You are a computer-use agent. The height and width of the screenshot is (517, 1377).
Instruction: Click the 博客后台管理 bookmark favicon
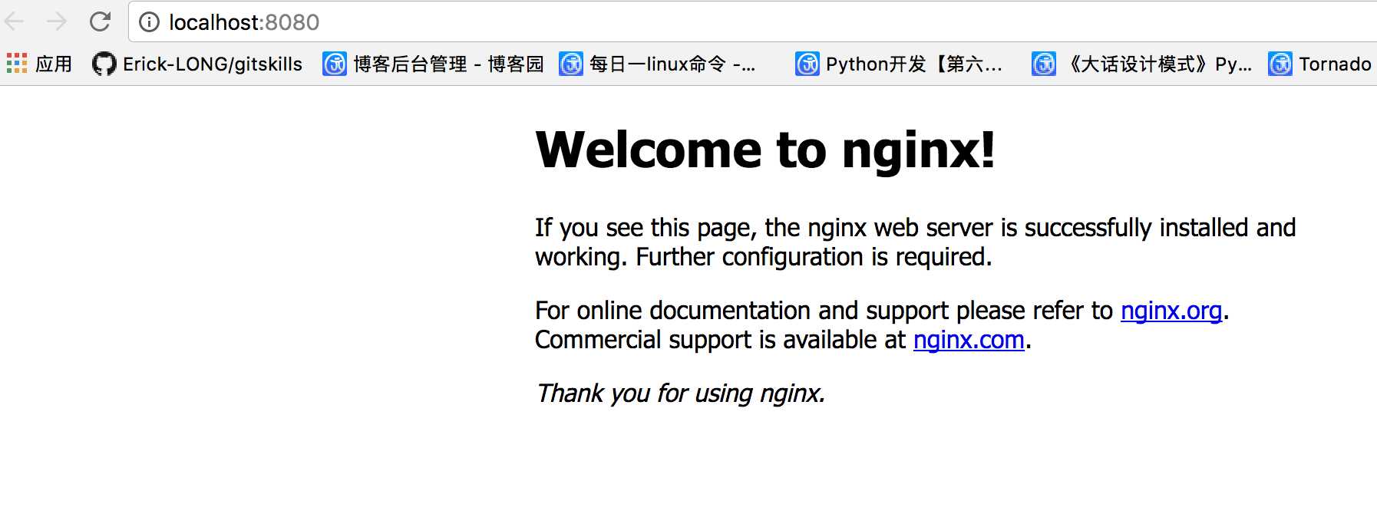tap(335, 64)
